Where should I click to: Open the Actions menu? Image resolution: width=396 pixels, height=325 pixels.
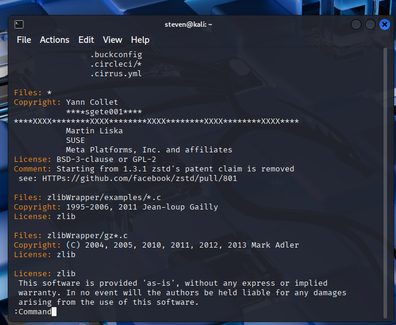55,40
